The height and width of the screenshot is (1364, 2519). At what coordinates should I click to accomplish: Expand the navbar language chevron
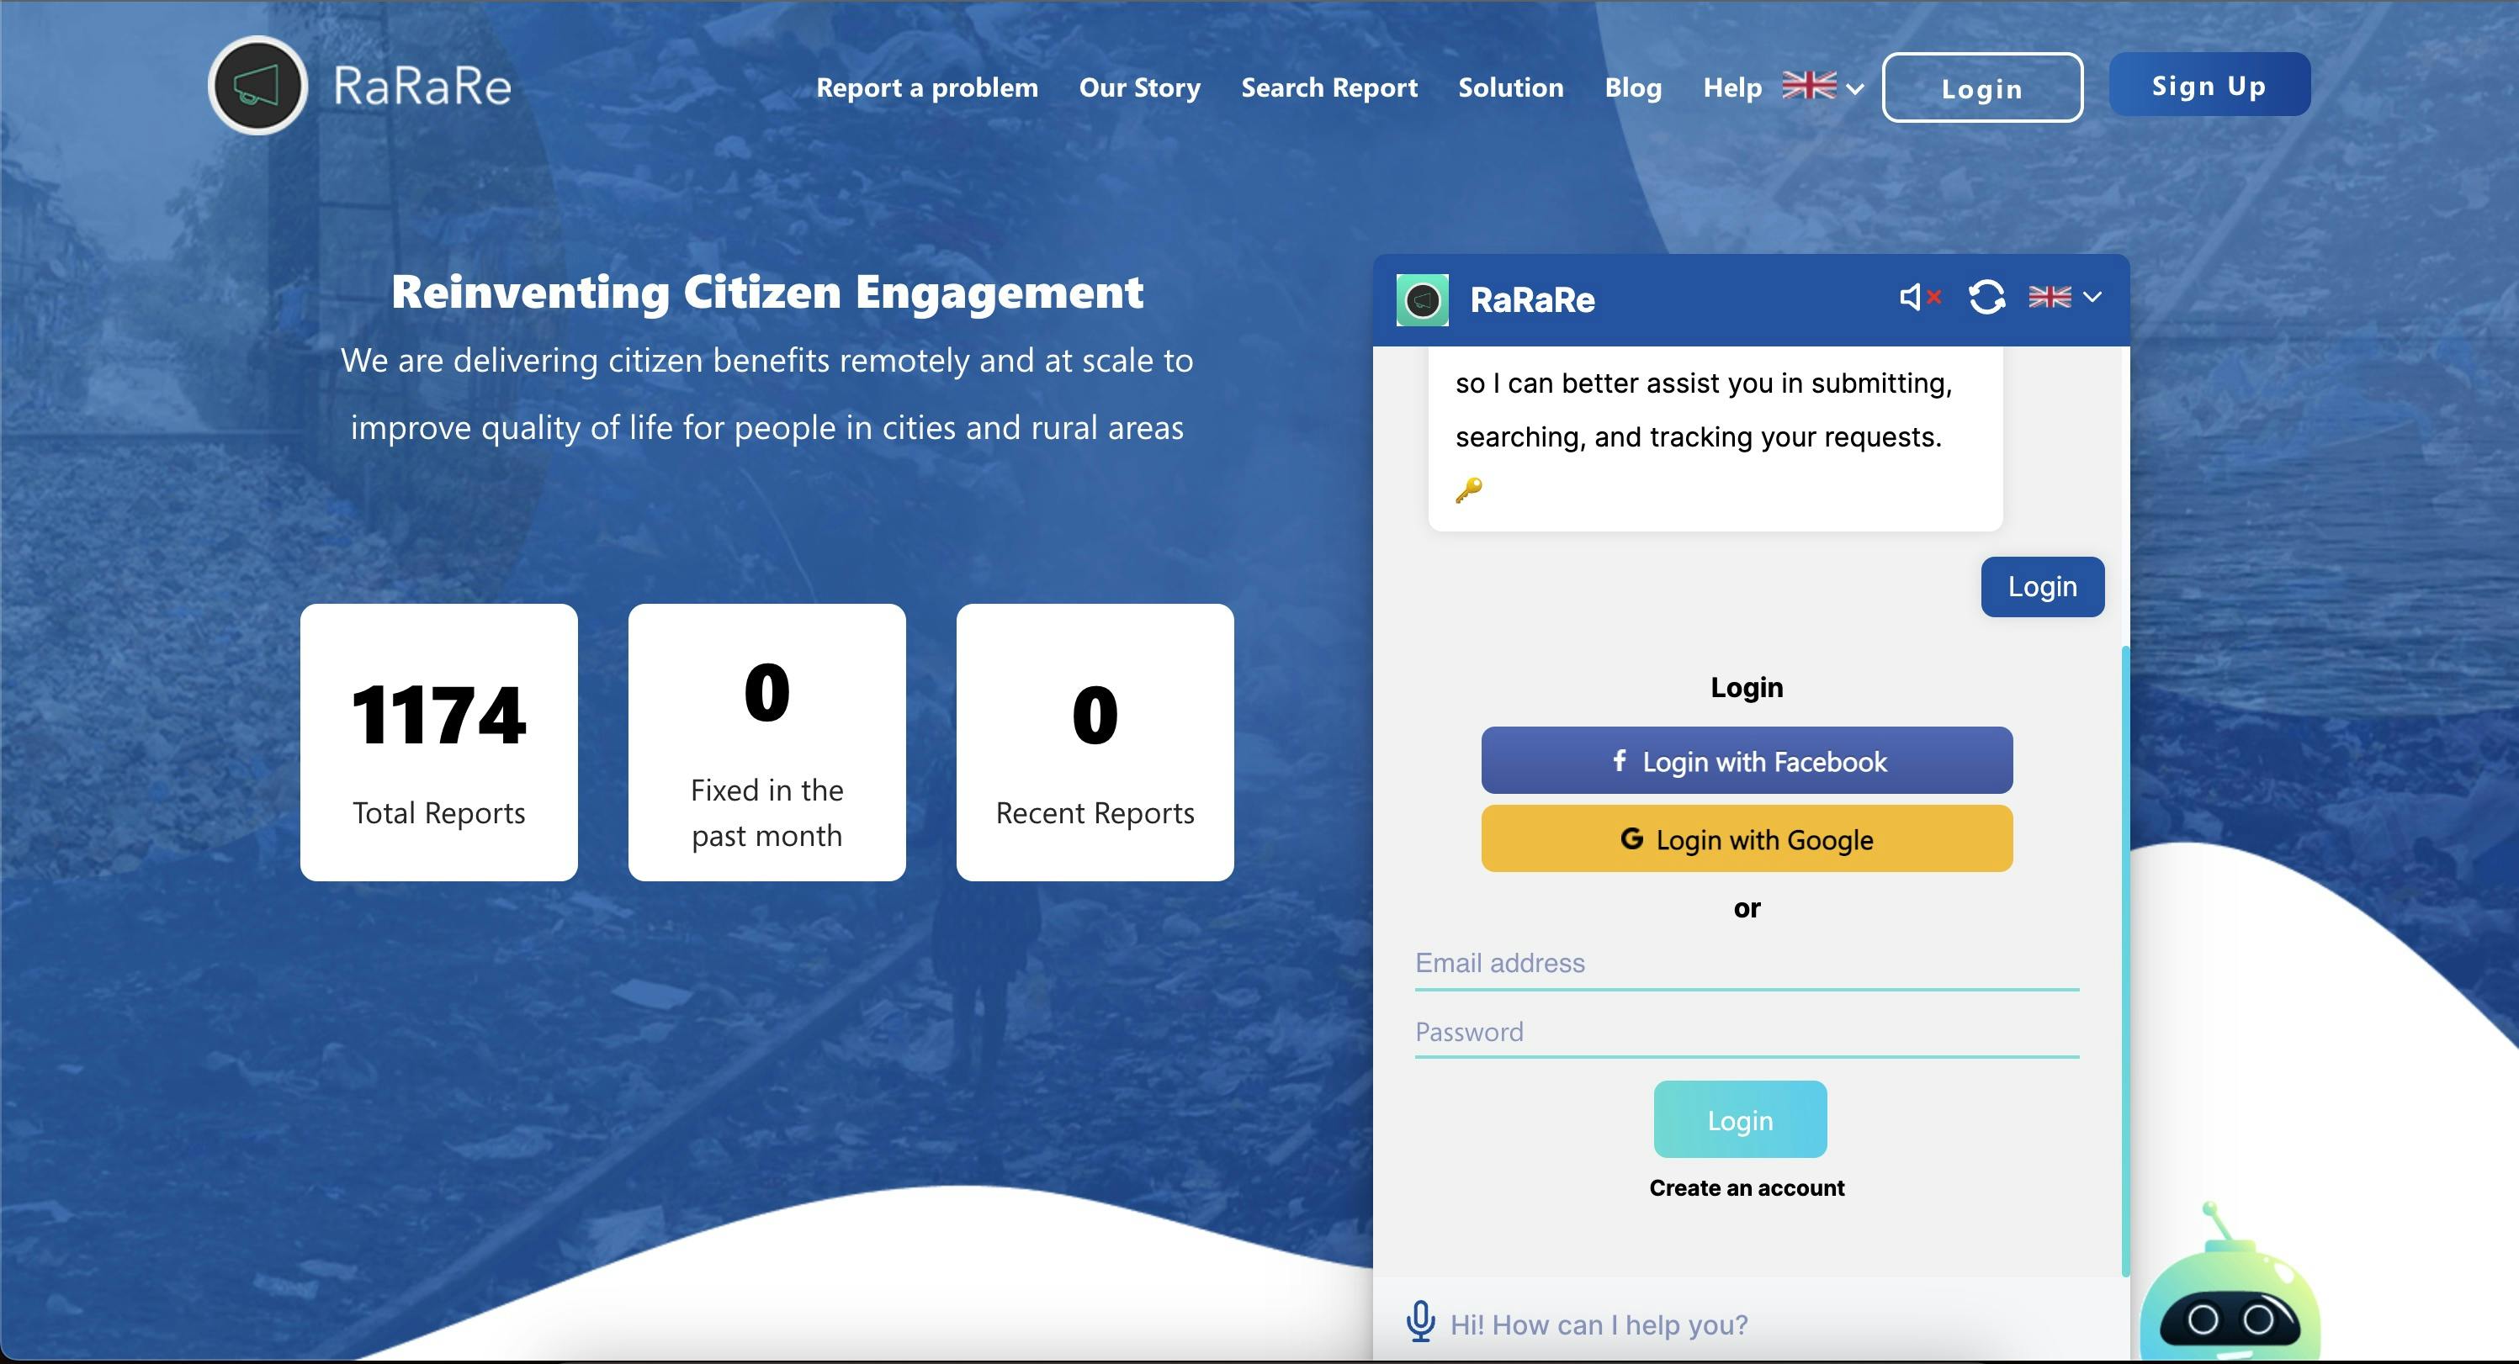pyautogui.click(x=1855, y=89)
